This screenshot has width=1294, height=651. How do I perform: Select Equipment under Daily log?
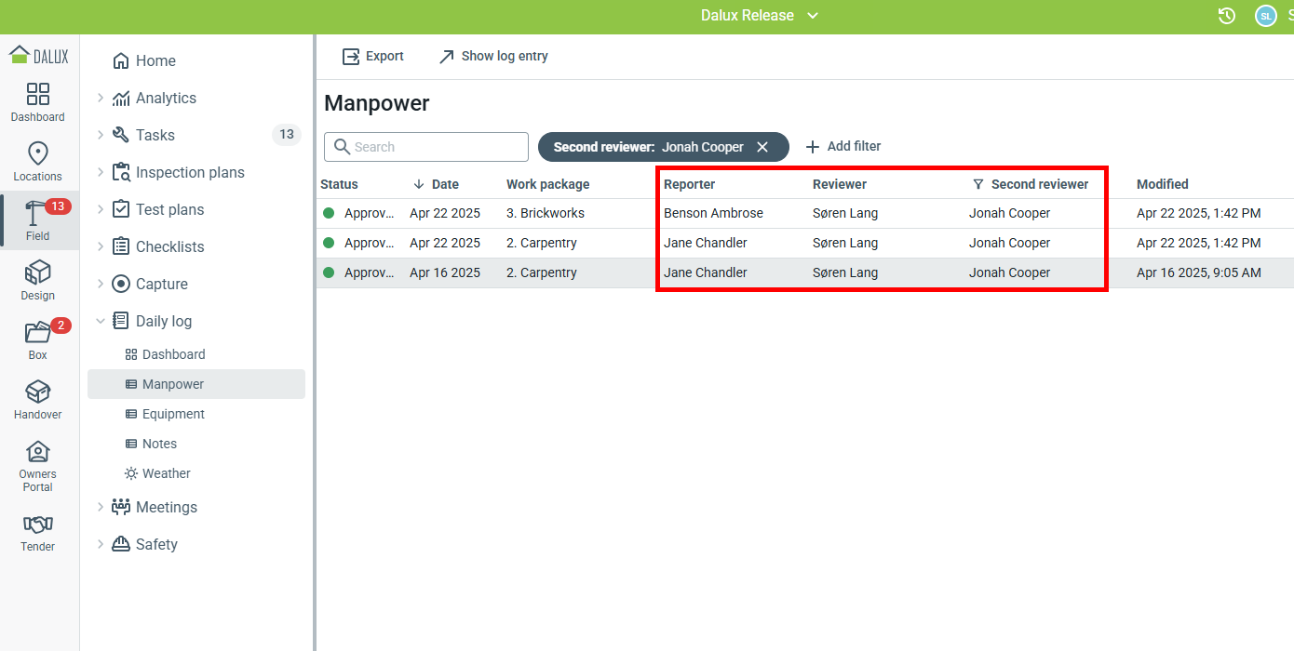[x=173, y=414]
